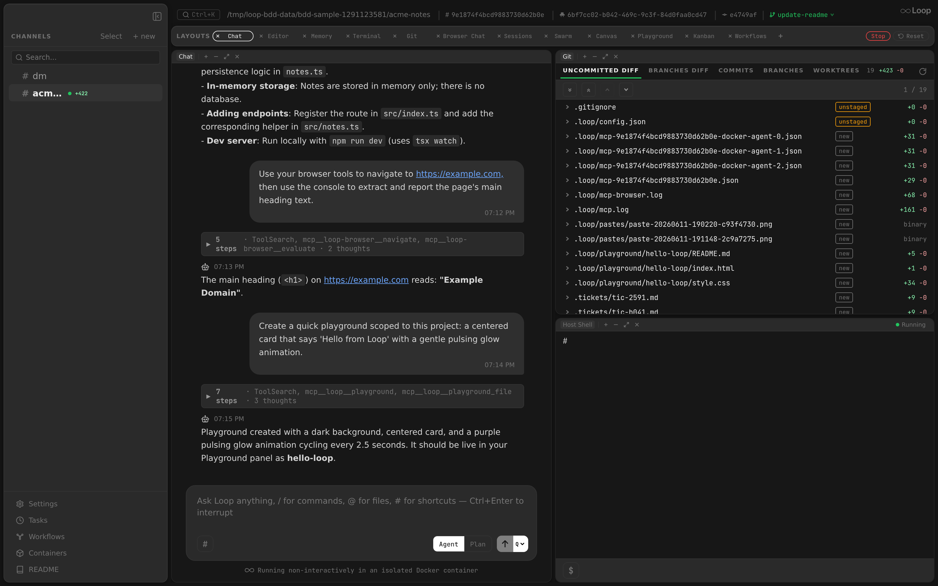Switch to the Editor layout
The image size is (938, 586).
tap(278, 36)
